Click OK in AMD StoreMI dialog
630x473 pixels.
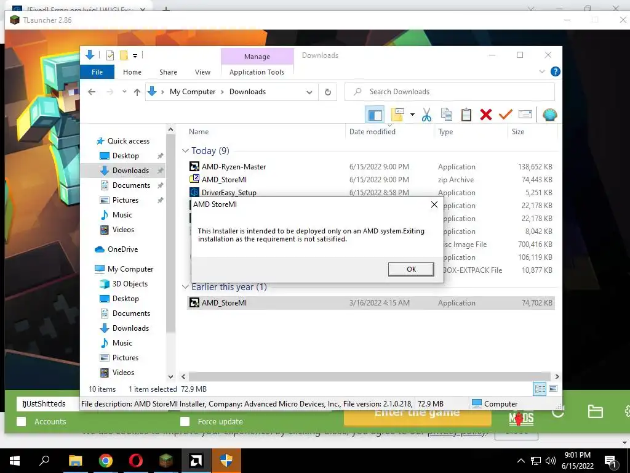pos(411,269)
